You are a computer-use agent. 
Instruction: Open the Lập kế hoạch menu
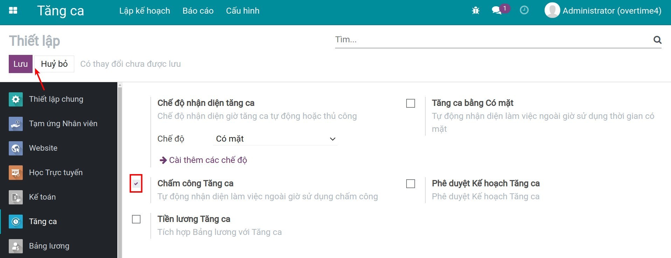[x=144, y=10]
